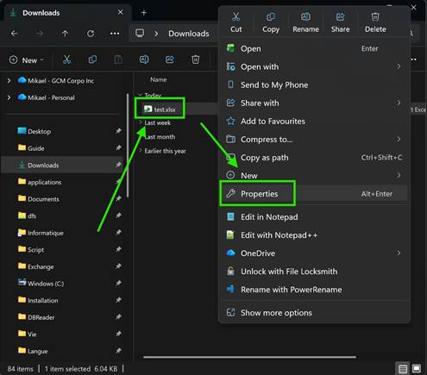Viewport: 427px width, 375px height.
Task: Expand the Last week group
Action: (141, 122)
